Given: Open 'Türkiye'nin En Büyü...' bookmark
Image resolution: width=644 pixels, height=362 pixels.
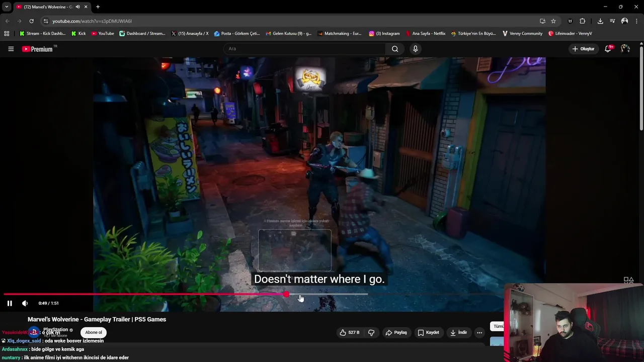Looking at the screenshot, I should [x=473, y=34].
